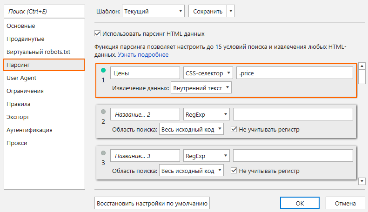Expand 'Внутренний текст' extraction dropdown
The width and height of the screenshot is (368, 212).
point(201,87)
